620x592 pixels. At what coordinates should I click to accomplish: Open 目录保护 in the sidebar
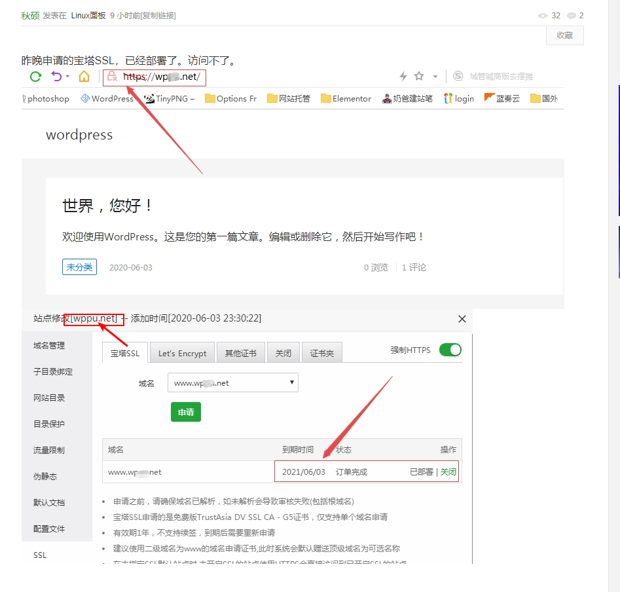tap(49, 424)
